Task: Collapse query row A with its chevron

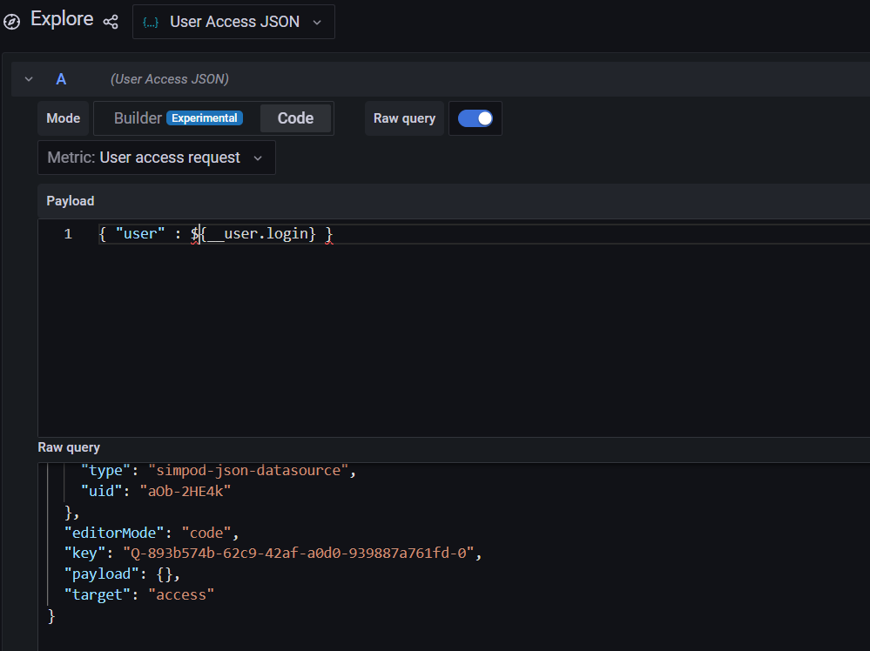Action: pyautogui.click(x=27, y=78)
